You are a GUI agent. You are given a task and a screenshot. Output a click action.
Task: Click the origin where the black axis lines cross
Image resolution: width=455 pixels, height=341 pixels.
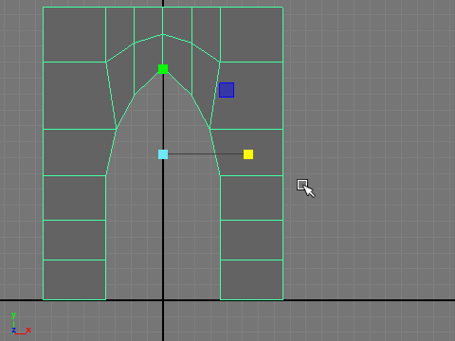(163, 300)
